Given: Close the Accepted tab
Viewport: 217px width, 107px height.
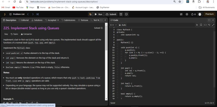Looking at the screenshot, I should [58, 20].
